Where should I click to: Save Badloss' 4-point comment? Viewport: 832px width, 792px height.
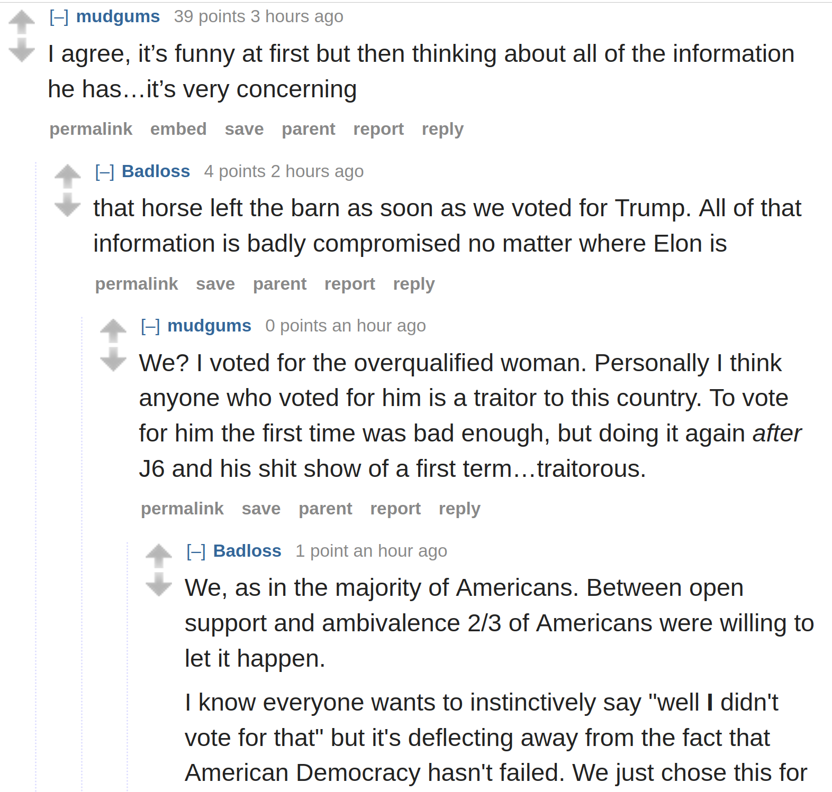(215, 284)
